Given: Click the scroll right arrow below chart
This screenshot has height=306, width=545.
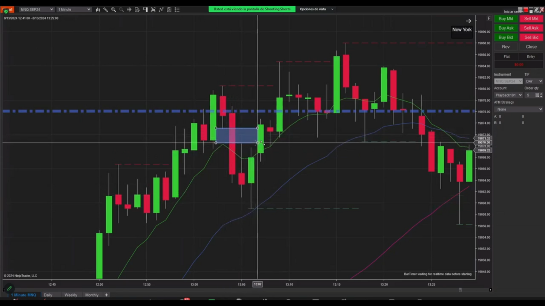Looking at the screenshot, I should [490, 290].
